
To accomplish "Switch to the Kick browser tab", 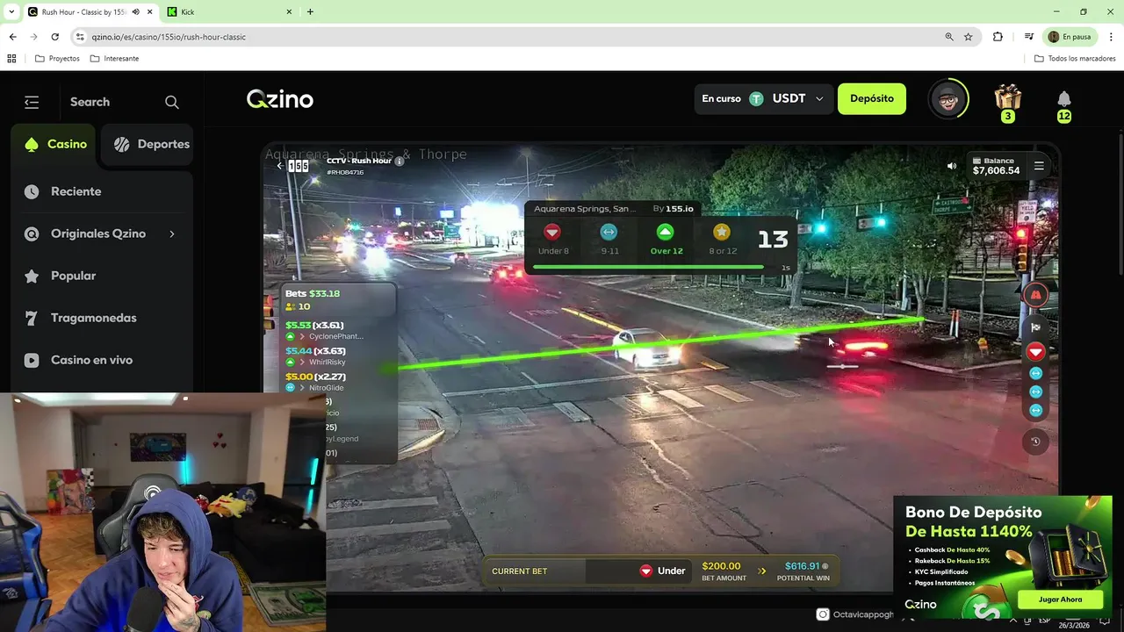I will [229, 11].
